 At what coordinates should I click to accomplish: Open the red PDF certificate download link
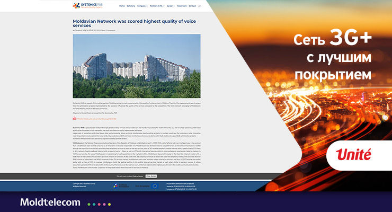(96, 119)
